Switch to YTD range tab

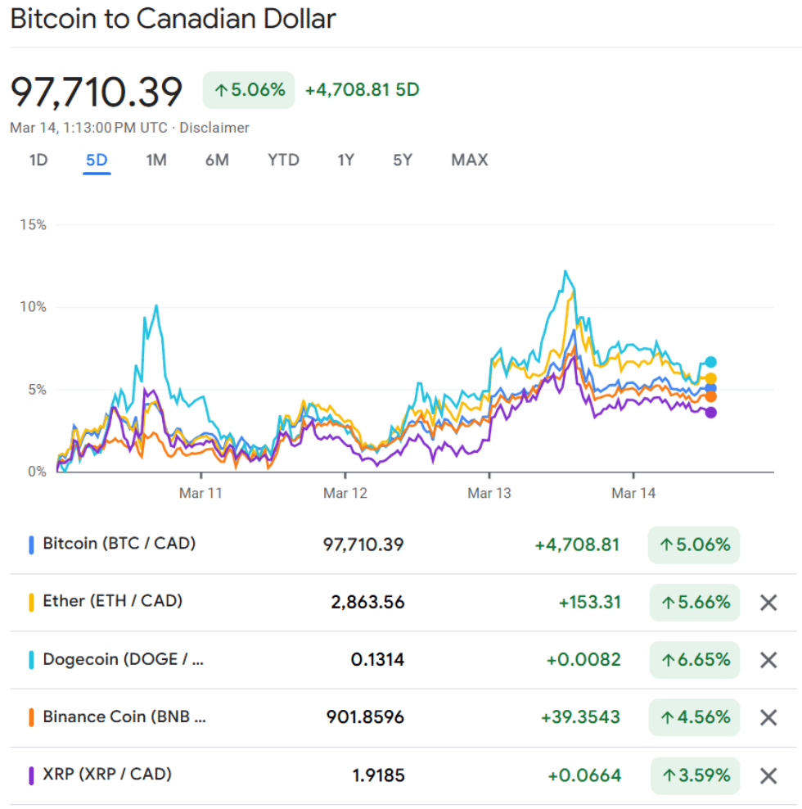[283, 160]
